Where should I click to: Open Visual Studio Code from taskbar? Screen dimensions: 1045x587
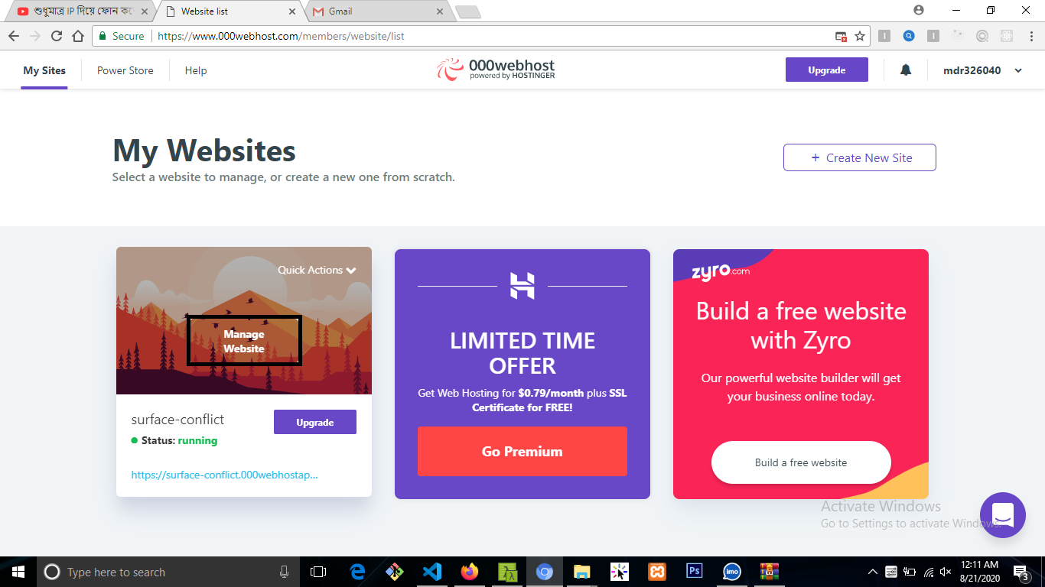[432, 572]
